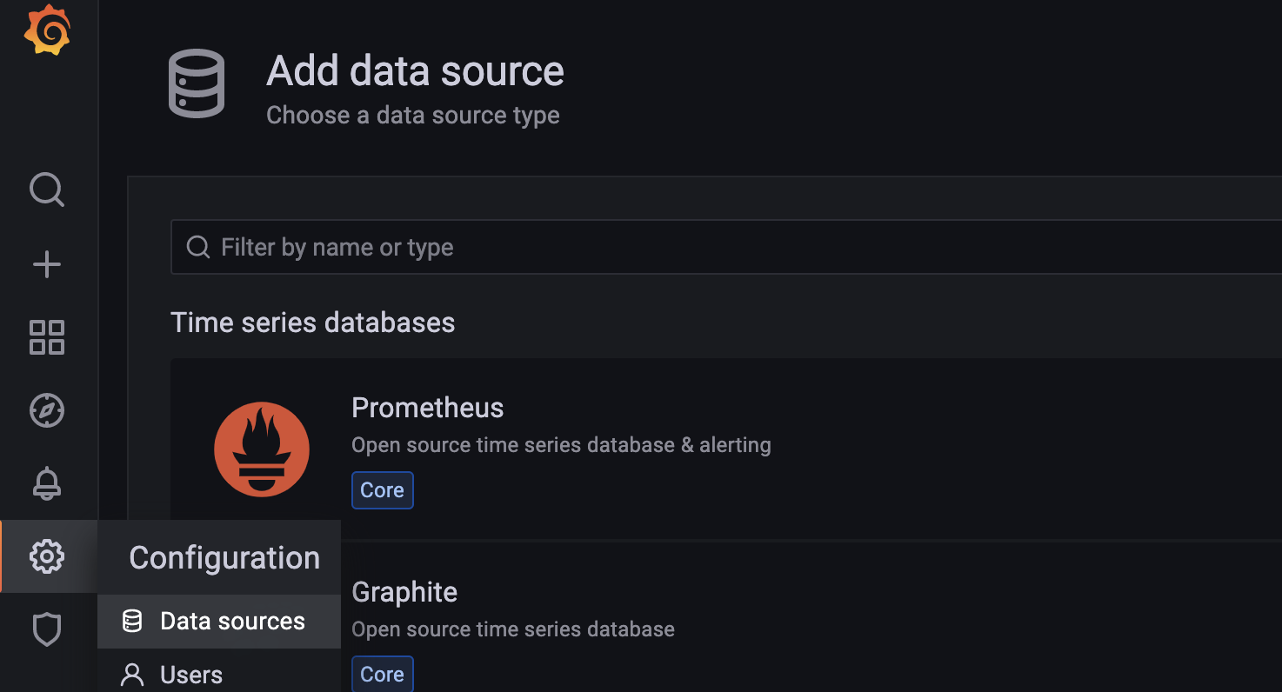Open the Search magnifier in the sidebar
Image resolution: width=1282 pixels, height=692 pixels.
pyautogui.click(x=47, y=190)
